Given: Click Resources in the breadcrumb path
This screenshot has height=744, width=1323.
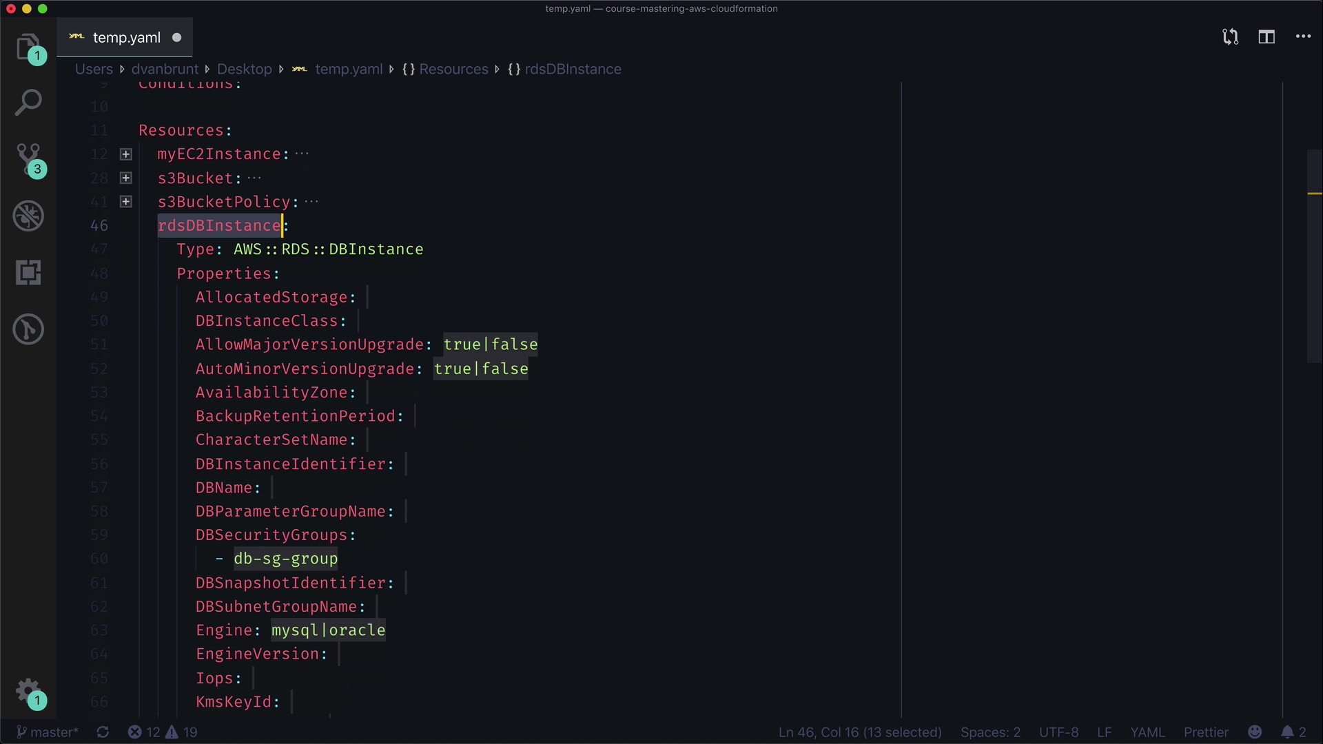Looking at the screenshot, I should pos(453,70).
